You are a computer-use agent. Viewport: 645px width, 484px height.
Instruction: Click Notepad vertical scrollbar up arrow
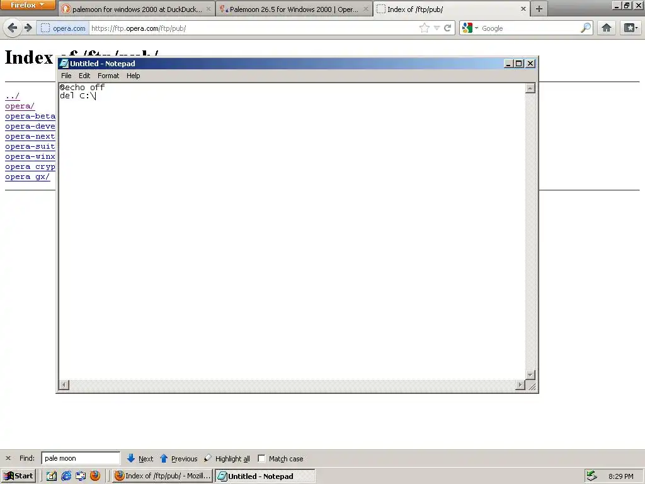[530, 88]
